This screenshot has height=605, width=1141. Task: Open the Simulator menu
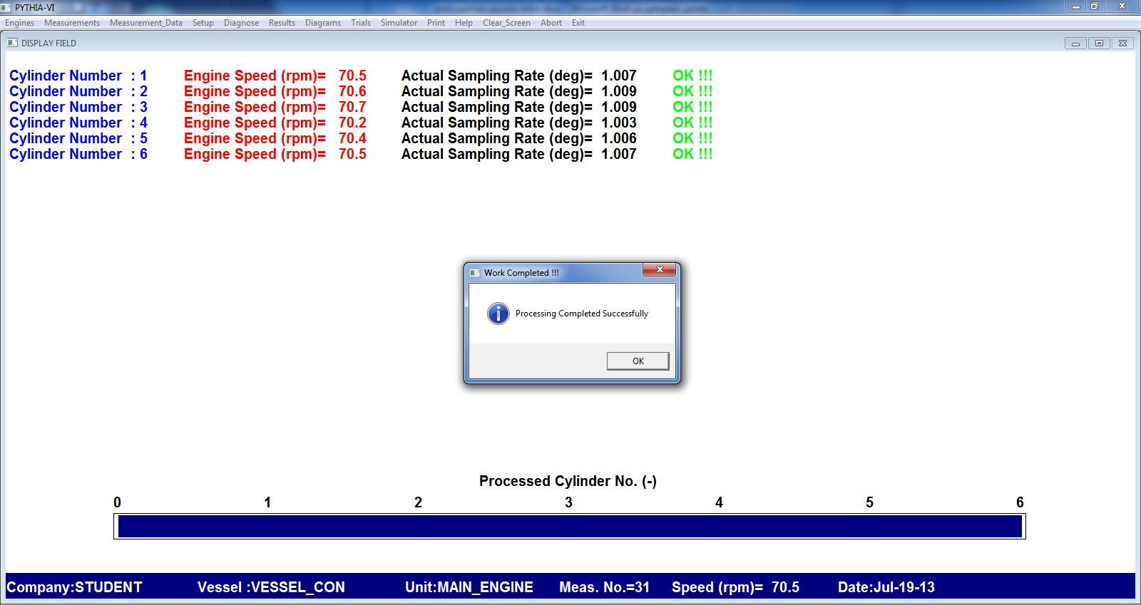coord(399,23)
